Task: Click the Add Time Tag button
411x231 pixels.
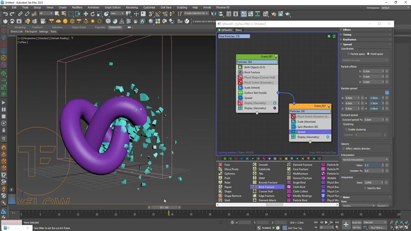Action: pos(295,228)
